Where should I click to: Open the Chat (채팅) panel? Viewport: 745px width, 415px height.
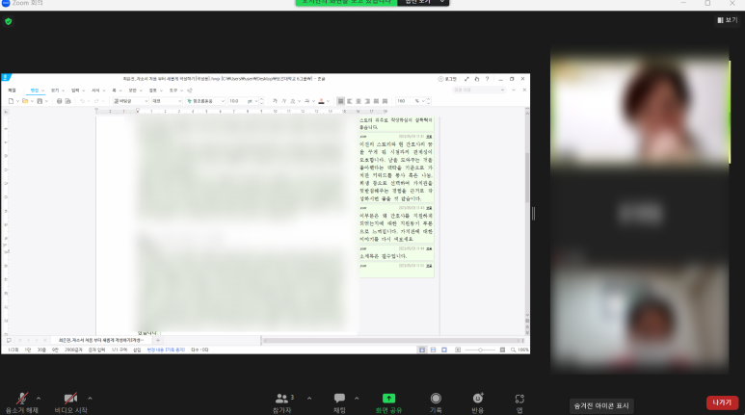tap(339, 398)
